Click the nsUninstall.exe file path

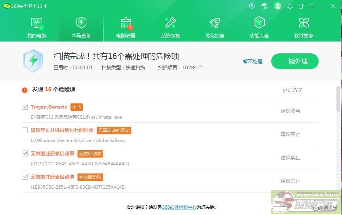click(76, 117)
